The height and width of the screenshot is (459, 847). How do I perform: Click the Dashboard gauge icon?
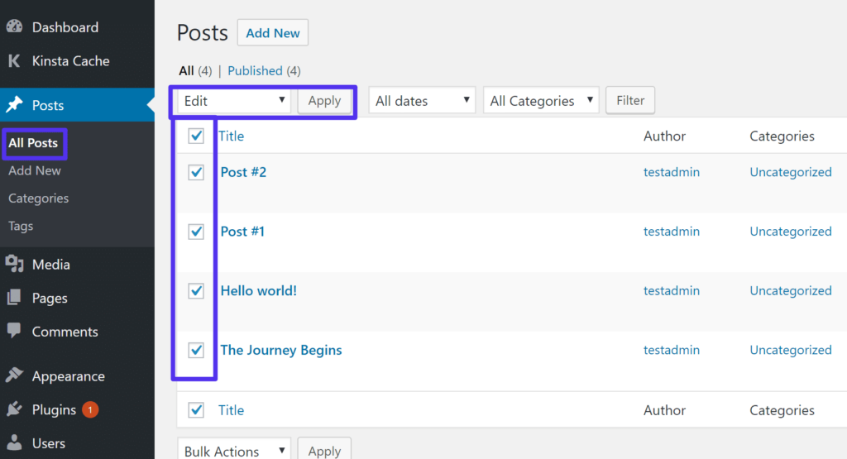coord(14,27)
